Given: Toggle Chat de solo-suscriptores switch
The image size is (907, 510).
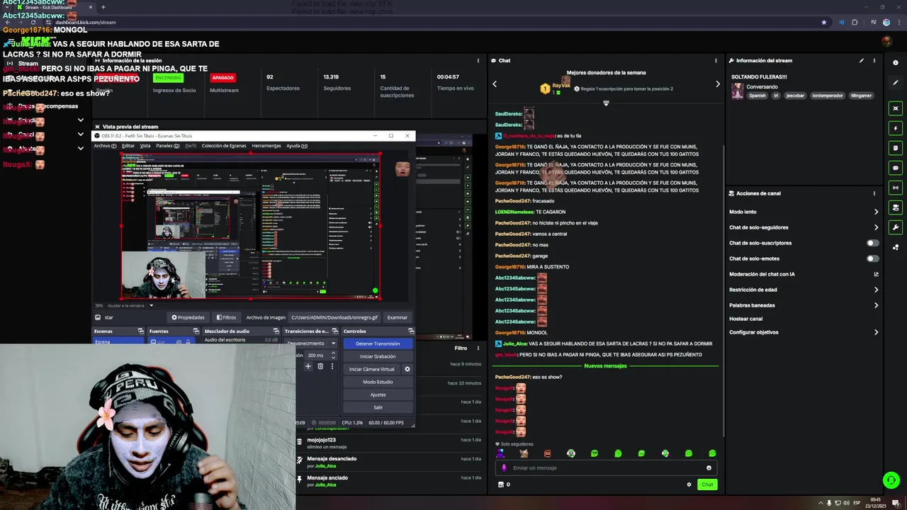Looking at the screenshot, I should click(873, 243).
